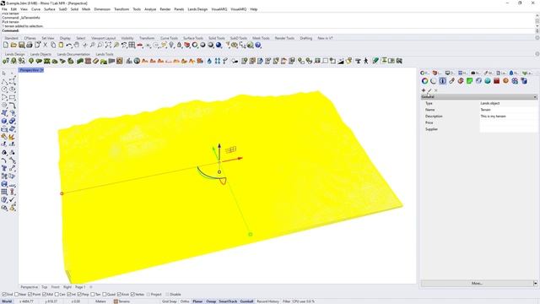This screenshot has width=540, height=304.
Task: Click the Description field value
Action: pyautogui.click(x=508, y=117)
